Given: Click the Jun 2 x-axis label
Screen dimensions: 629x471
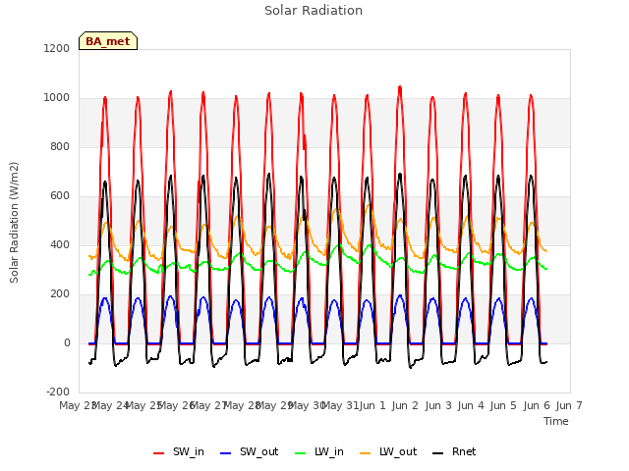Looking at the screenshot, I should click(405, 405).
